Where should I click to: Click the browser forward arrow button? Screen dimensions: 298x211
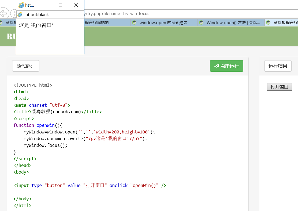point(13,13)
